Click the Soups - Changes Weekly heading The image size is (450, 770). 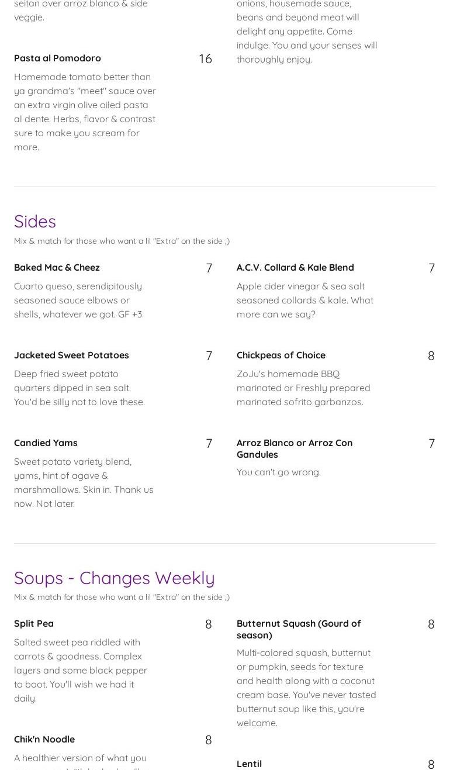[x=114, y=578]
